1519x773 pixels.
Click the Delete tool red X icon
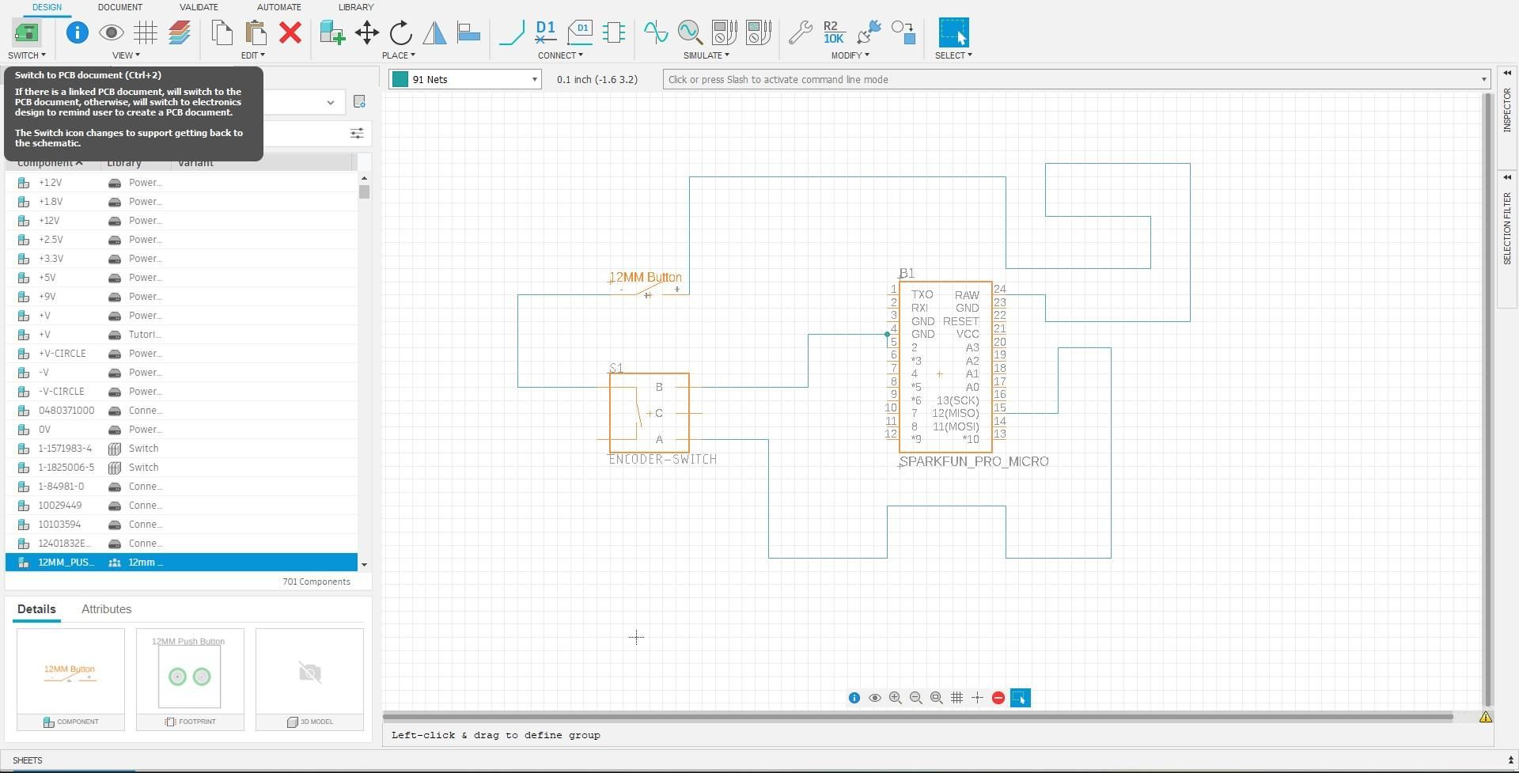290,32
